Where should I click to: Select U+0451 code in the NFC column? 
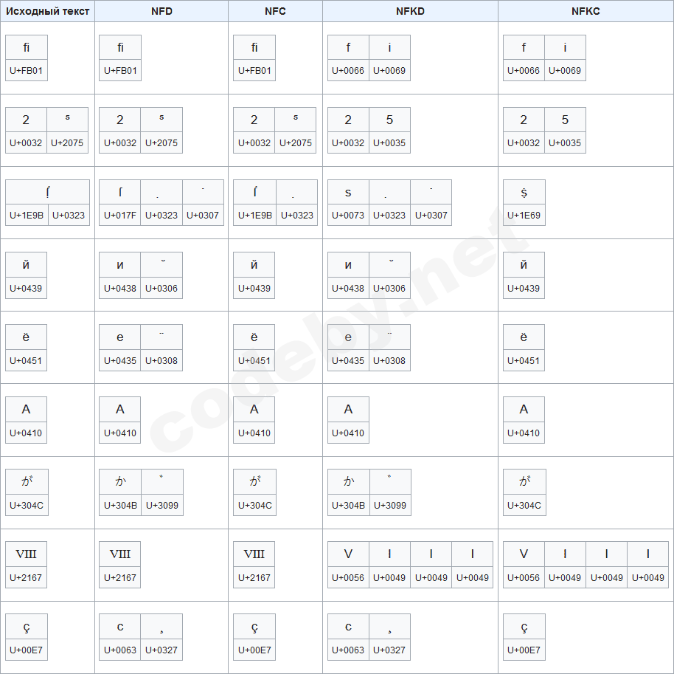pyautogui.click(x=254, y=361)
